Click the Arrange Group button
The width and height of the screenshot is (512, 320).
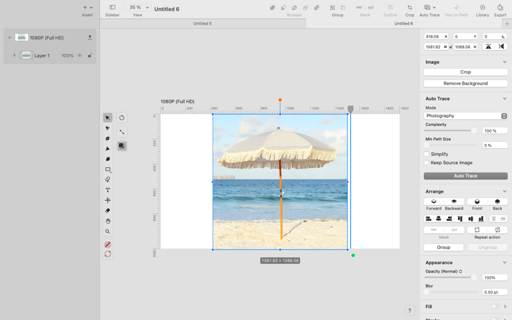coord(443,247)
